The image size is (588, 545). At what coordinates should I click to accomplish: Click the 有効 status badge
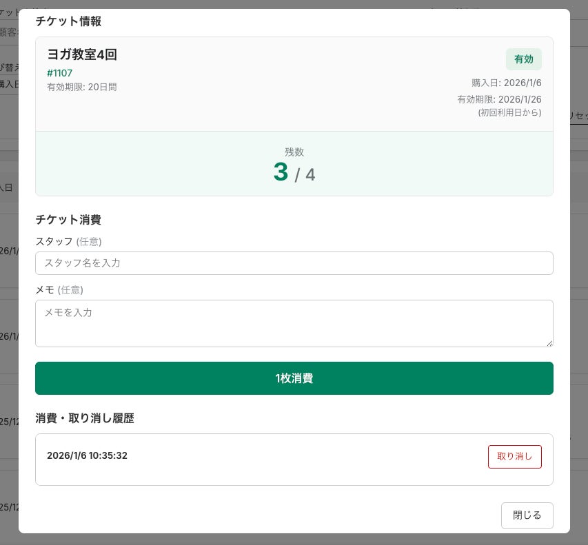pyautogui.click(x=523, y=59)
